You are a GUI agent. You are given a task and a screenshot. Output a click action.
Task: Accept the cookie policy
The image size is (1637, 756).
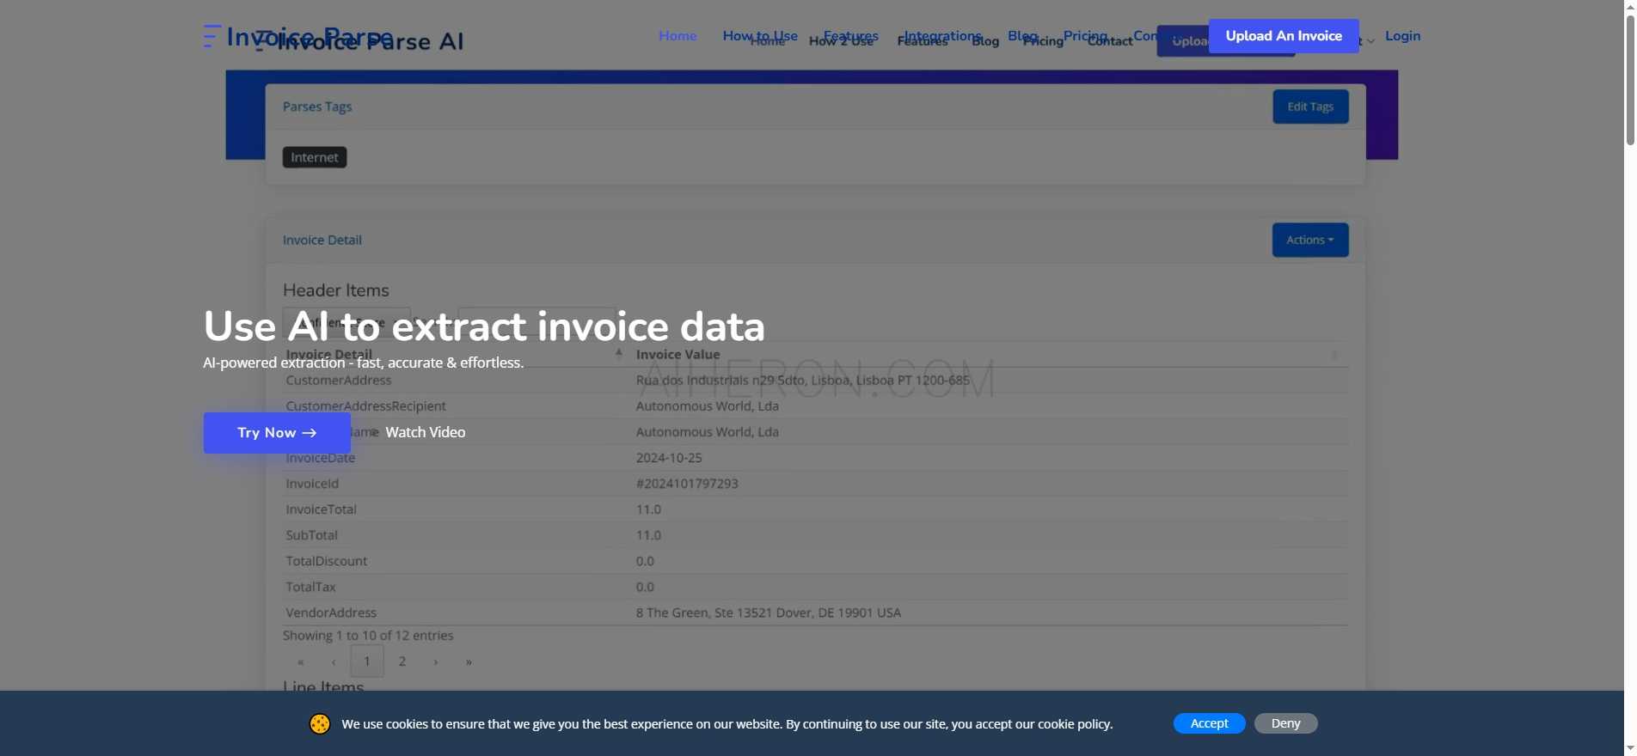point(1209,723)
